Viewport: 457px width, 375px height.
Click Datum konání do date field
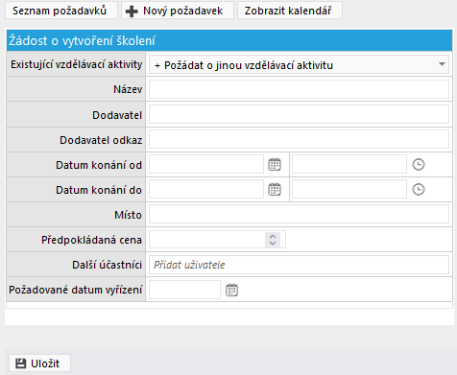click(x=206, y=189)
